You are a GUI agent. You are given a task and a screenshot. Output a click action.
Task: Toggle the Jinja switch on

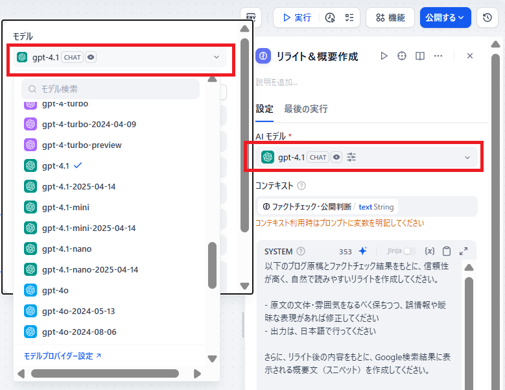click(410, 251)
